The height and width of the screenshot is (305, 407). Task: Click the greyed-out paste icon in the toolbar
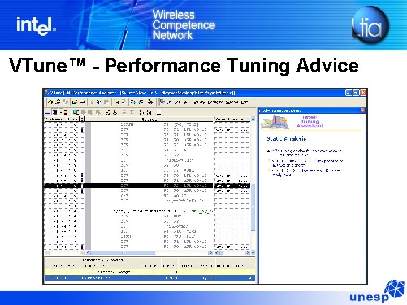(106, 102)
